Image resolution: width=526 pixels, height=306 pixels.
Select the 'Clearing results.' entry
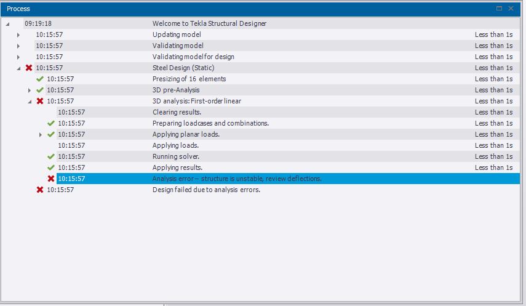point(177,112)
